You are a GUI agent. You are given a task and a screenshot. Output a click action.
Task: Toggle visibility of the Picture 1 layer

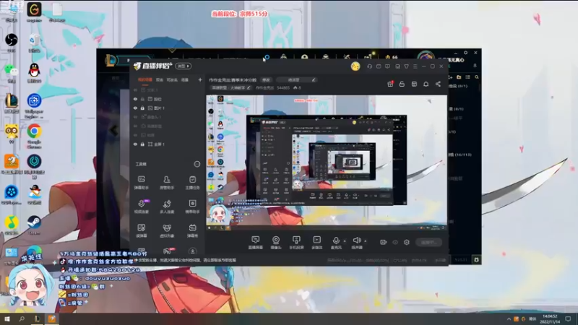point(135,108)
